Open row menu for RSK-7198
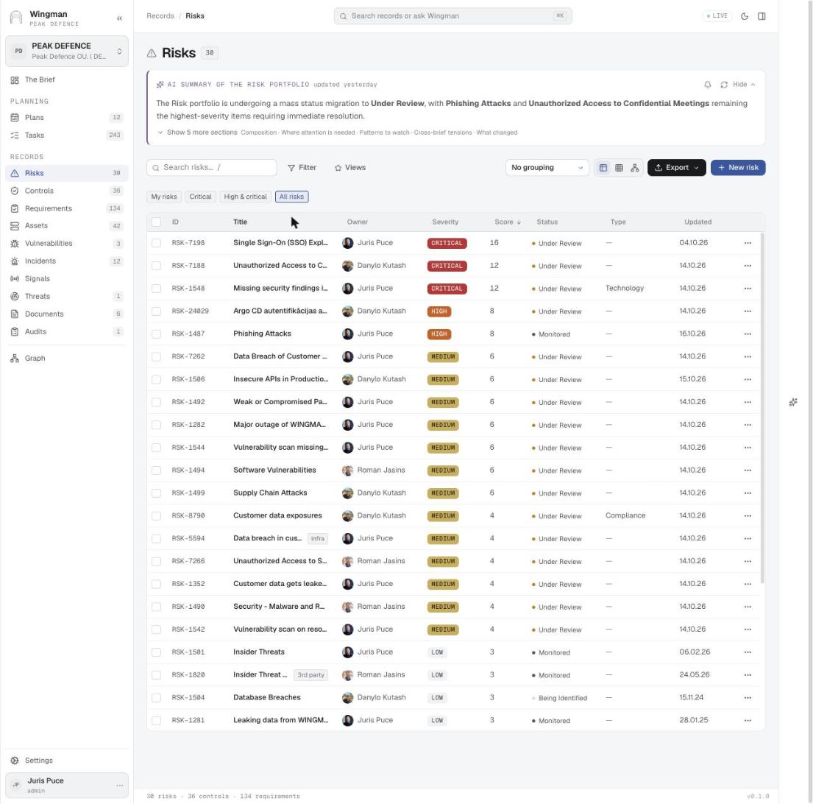The height and width of the screenshot is (804, 813). click(748, 243)
